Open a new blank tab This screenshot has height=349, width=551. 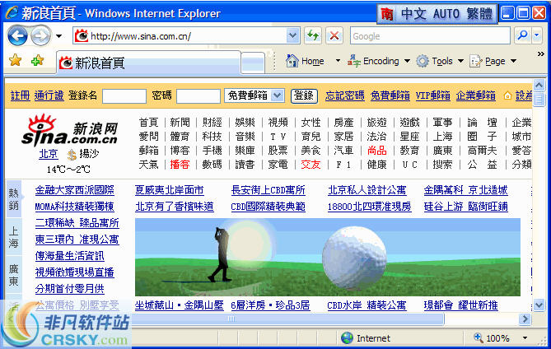[253, 63]
